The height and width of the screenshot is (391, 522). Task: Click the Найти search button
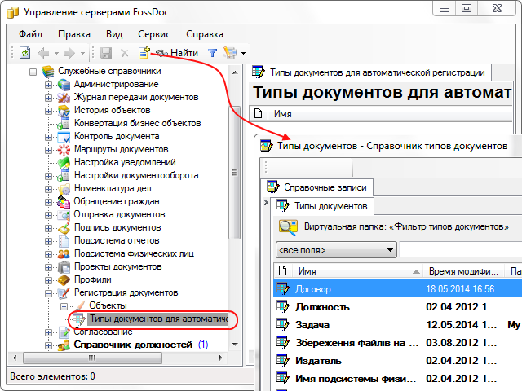(x=177, y=53)
